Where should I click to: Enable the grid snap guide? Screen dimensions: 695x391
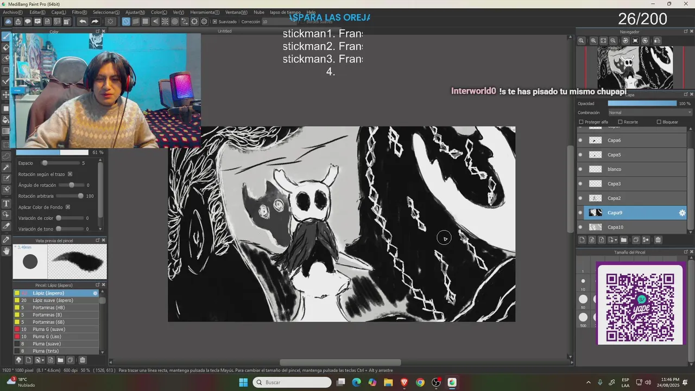146,22
